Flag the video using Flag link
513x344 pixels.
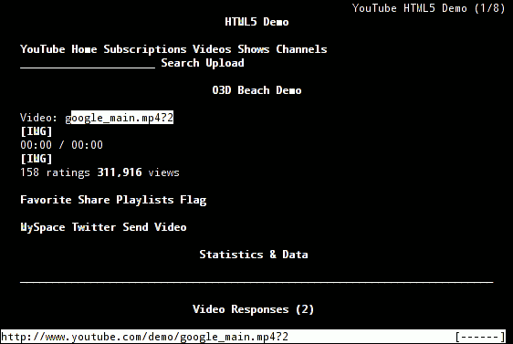pyautogui.click(x=193, y=200)
